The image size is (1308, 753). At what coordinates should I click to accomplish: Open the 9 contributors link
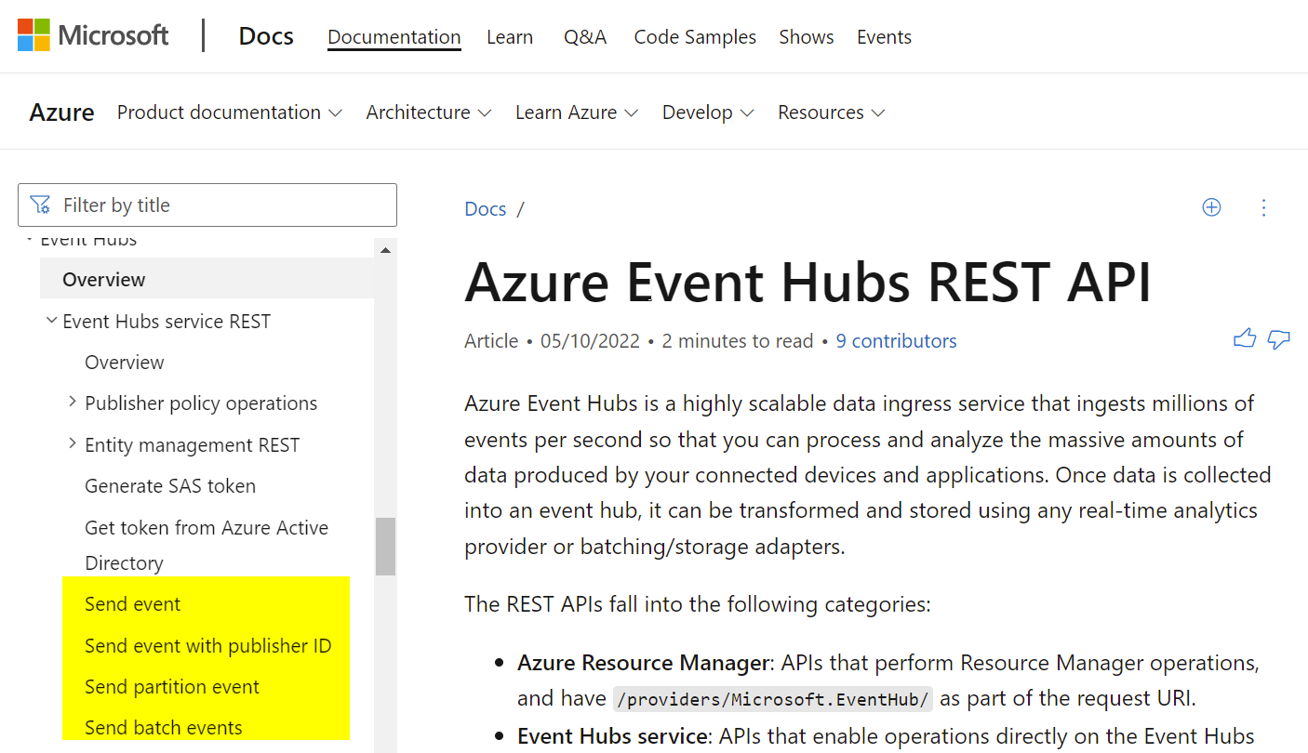click(896, 341)
